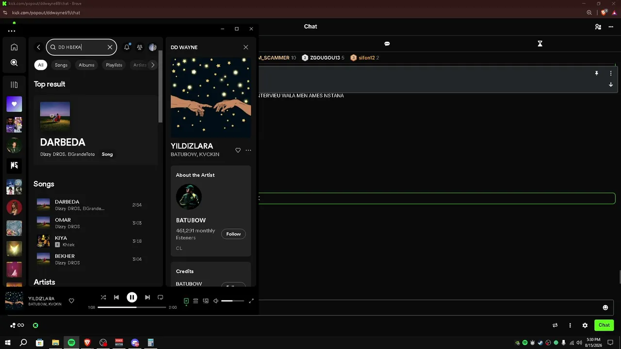The height and width of the screenshot is (349, 621).
Task: Filter search results by Artists
Action: click(x=140, y=65)
